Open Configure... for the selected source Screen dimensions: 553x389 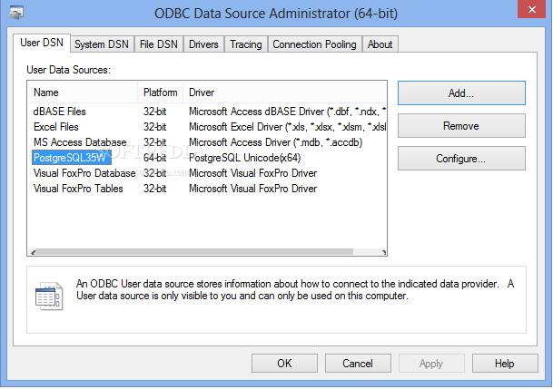[x=461, y=158]
